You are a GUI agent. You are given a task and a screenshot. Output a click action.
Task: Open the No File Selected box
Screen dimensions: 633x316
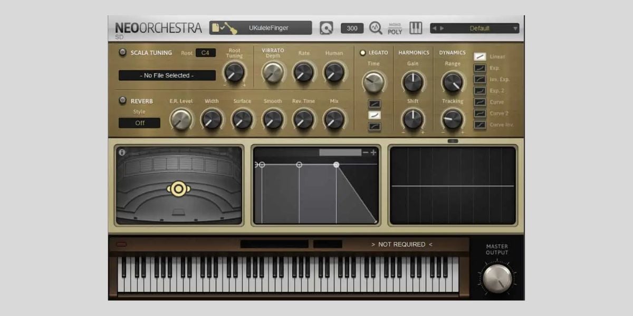[167, 75]
